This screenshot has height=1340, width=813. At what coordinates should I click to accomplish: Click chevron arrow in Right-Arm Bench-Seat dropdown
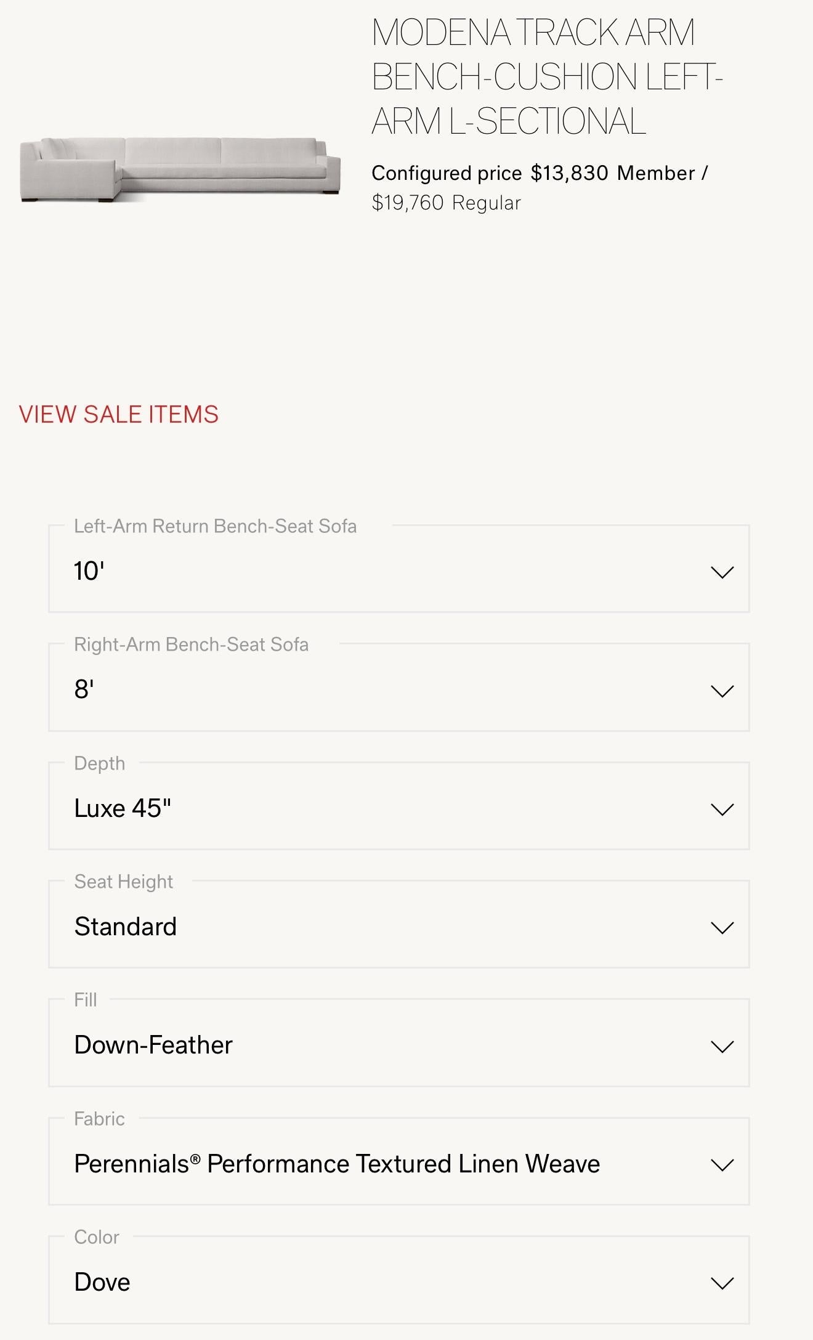(x=722, y=691)
